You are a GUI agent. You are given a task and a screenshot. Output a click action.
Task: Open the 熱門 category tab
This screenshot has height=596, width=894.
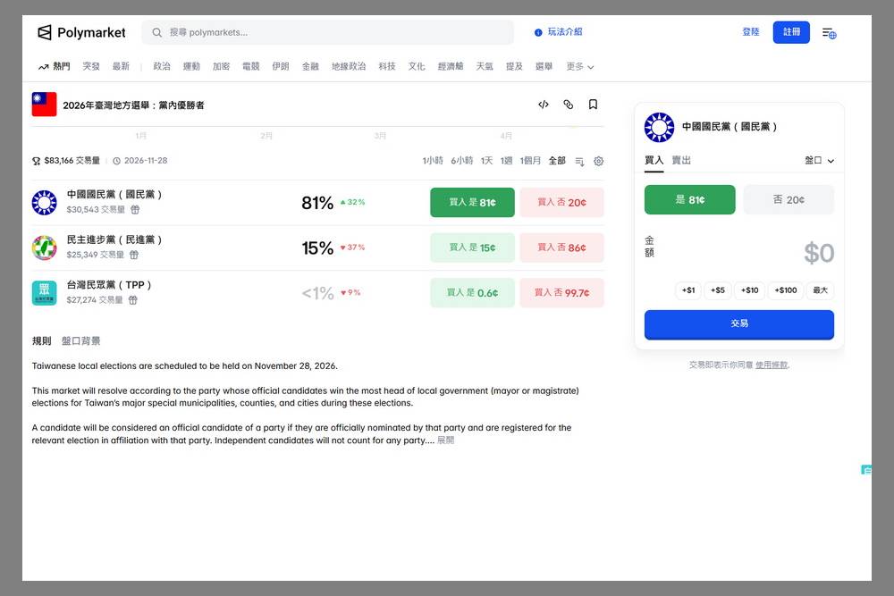55,66
